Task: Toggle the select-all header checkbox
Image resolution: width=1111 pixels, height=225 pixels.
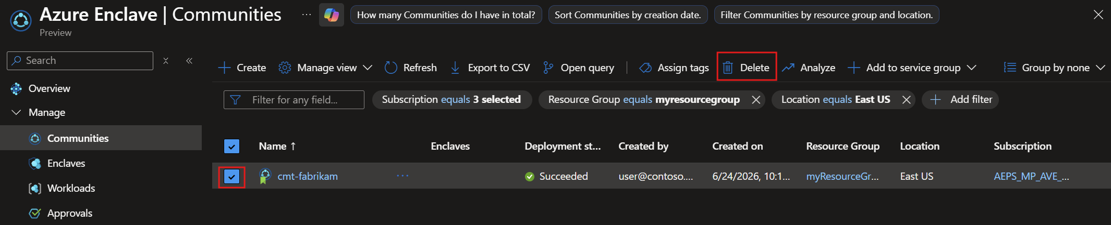Action: 231,147
